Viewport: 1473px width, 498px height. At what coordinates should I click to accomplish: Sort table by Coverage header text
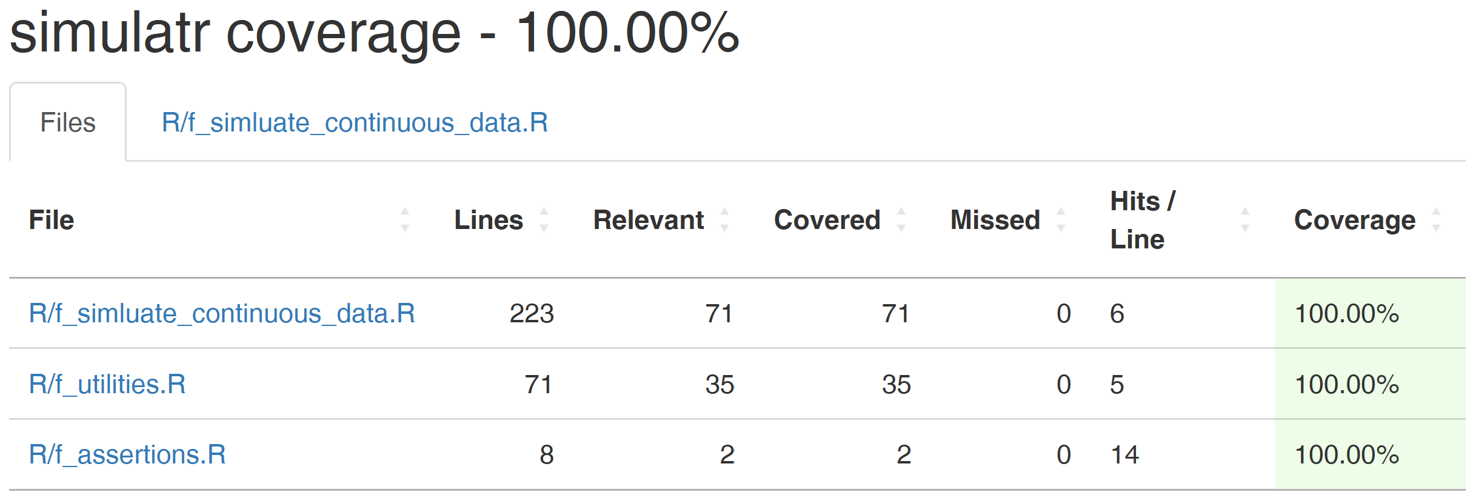pos(1354,220)
